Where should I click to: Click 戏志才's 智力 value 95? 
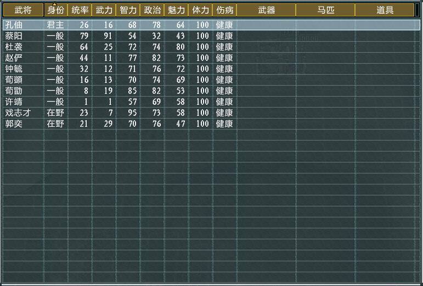pos(132,113)
